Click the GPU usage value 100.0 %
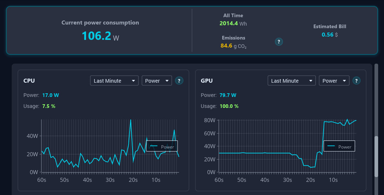This screenshot has height=195, width=384. 229,106
